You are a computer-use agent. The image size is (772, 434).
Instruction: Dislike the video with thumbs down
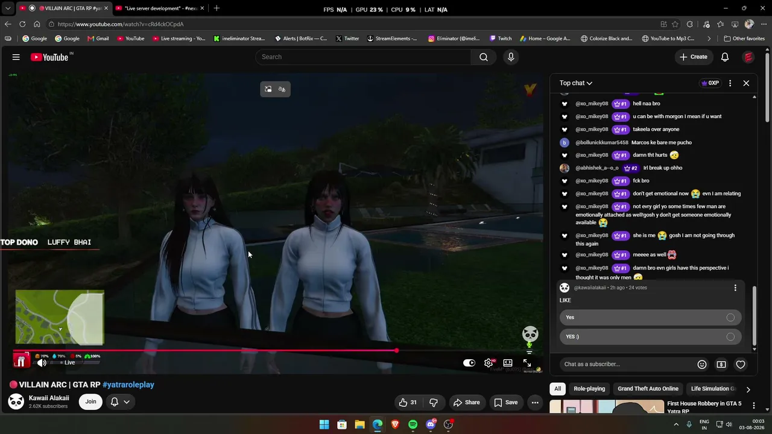click(433, 402)
